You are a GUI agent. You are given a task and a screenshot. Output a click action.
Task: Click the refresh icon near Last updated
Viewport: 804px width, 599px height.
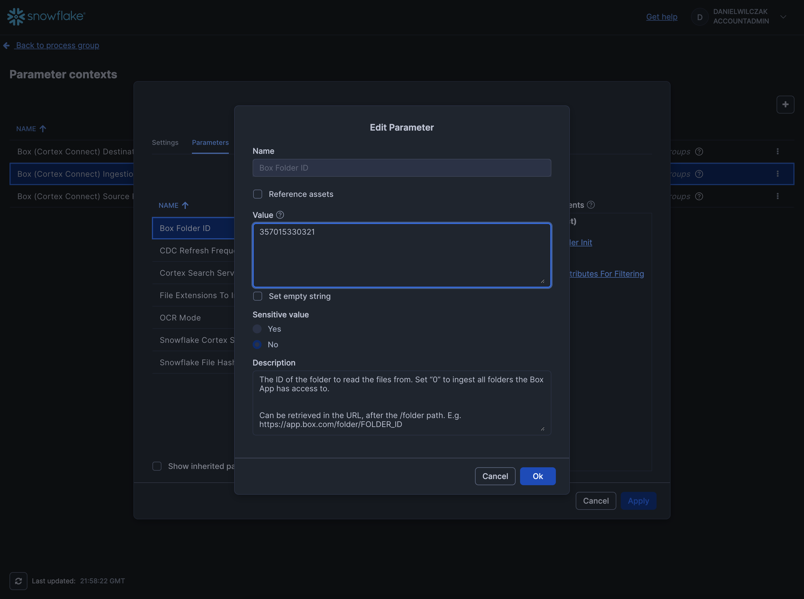pyautogui.click(x=18, y=581)
